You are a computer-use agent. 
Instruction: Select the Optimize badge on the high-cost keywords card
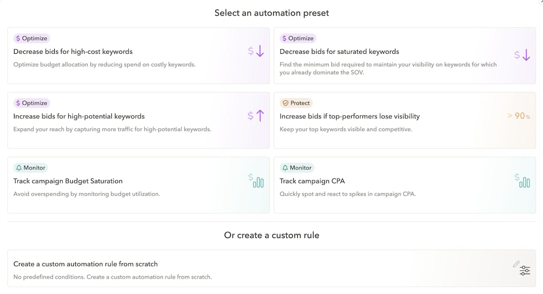click(x=31, y=38)
